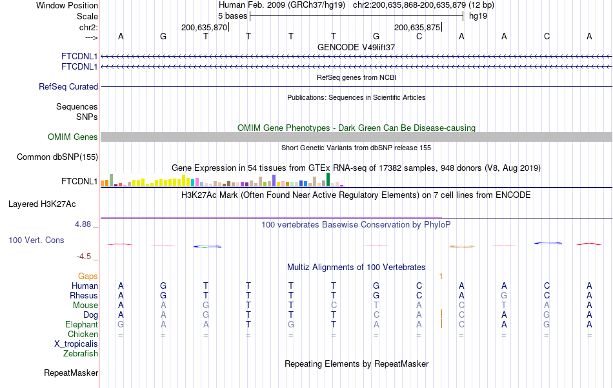Open H3K27Ac Mark ENCODE track title

(356, 195)
